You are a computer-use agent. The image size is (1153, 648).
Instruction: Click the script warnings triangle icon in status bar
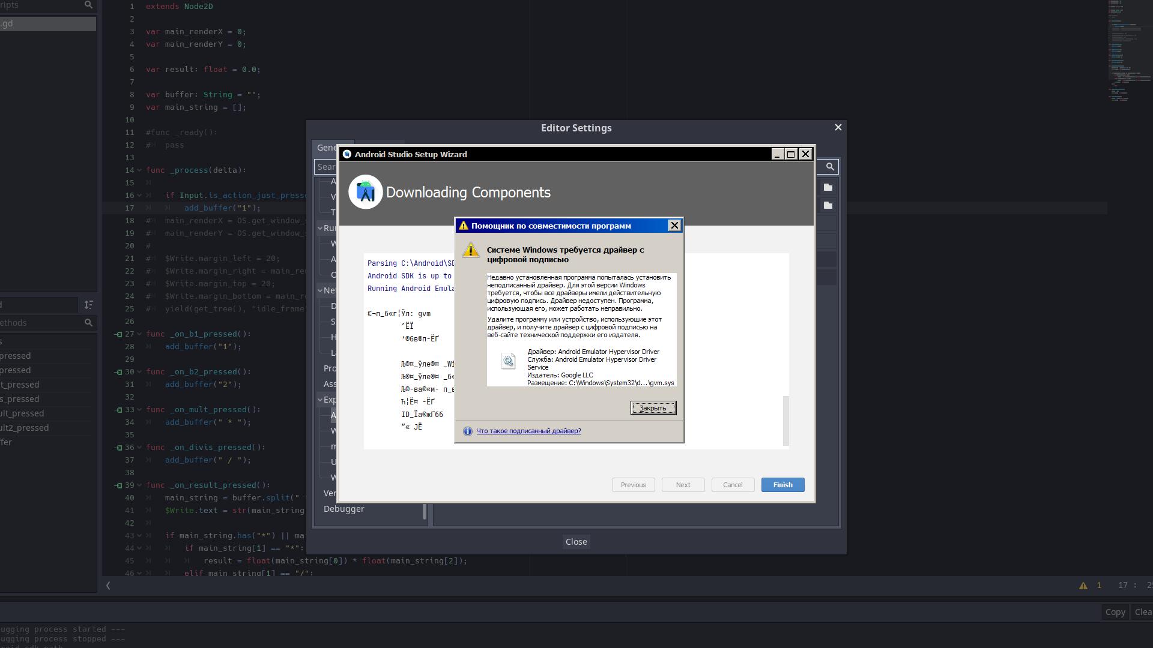click(x=1083, y=586)
